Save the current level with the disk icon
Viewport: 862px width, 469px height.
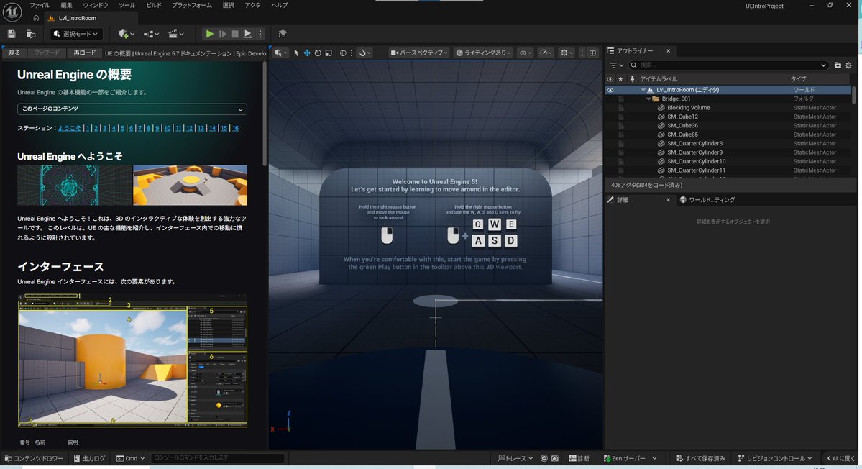pos(11,34)
